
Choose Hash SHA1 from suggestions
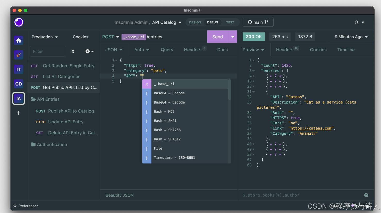pyautogui.click(x=185, y=121)
